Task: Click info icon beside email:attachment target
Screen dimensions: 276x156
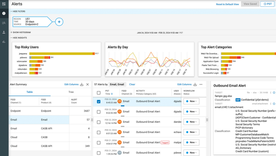Action: tap(274, 104)
